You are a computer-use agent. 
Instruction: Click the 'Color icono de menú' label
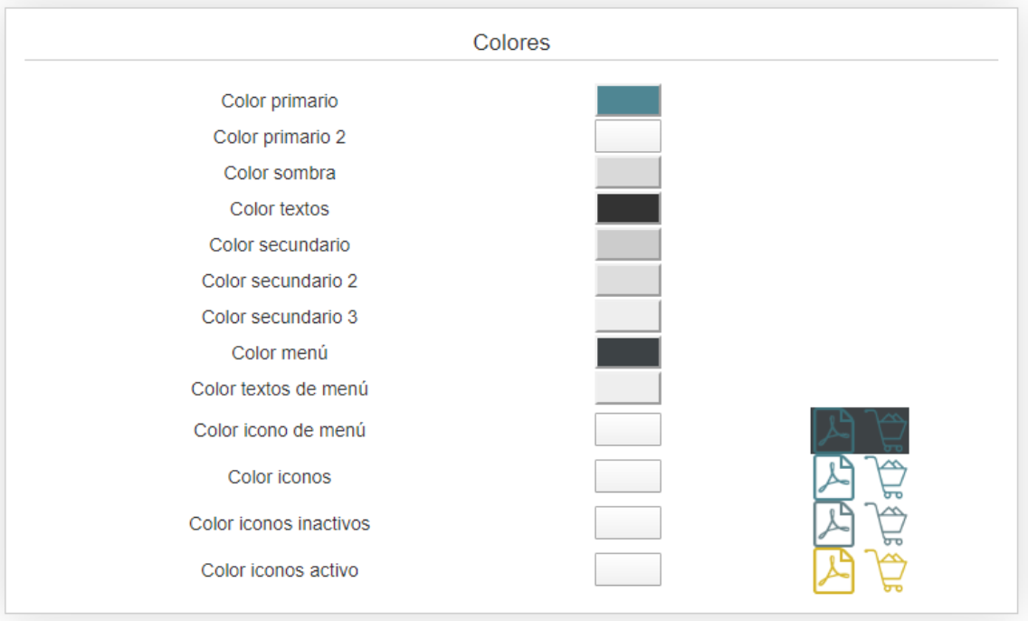coord(280,431)
